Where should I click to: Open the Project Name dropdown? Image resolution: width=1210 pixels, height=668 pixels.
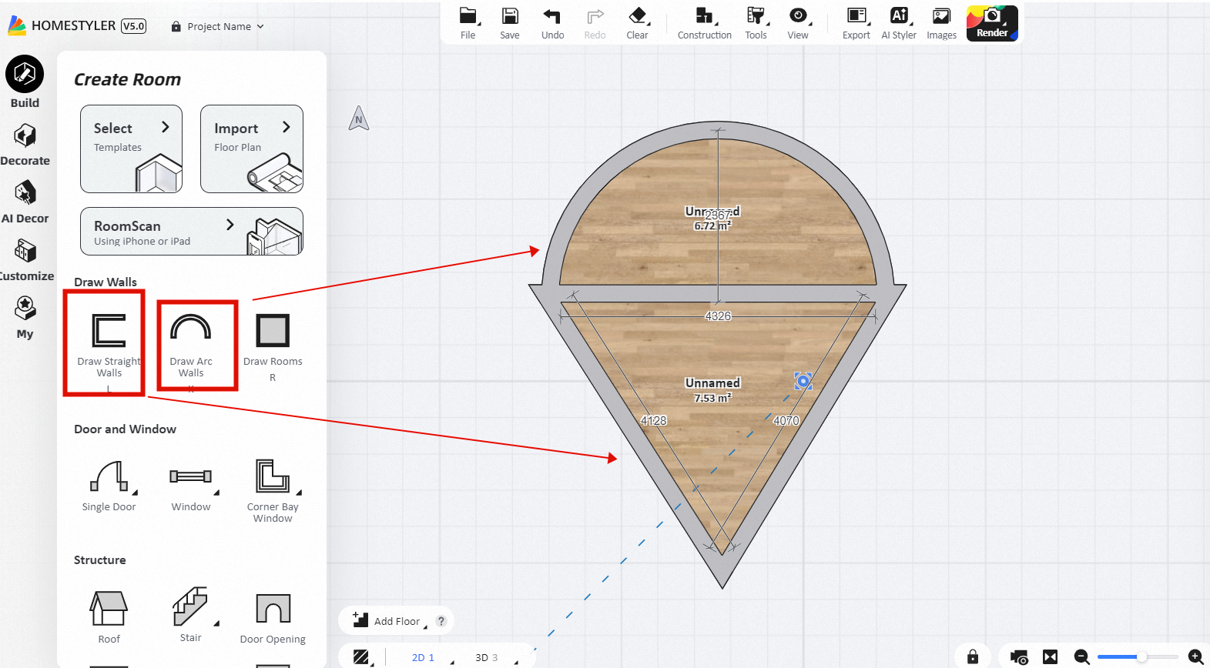click(218, 26)
